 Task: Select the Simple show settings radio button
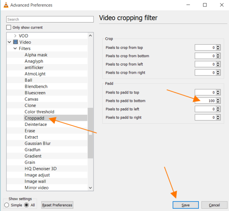click(6, 205)
